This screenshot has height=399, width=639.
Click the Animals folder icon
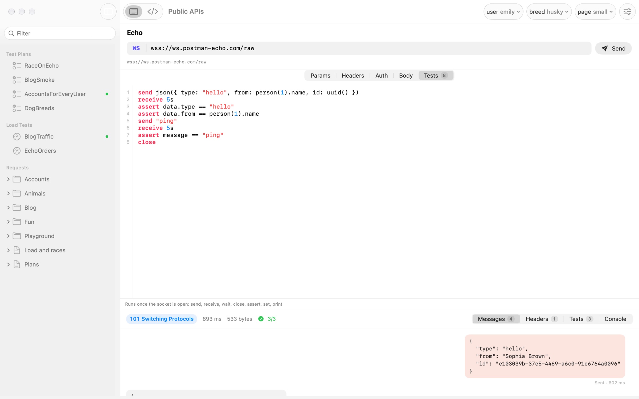coord(17,193)
